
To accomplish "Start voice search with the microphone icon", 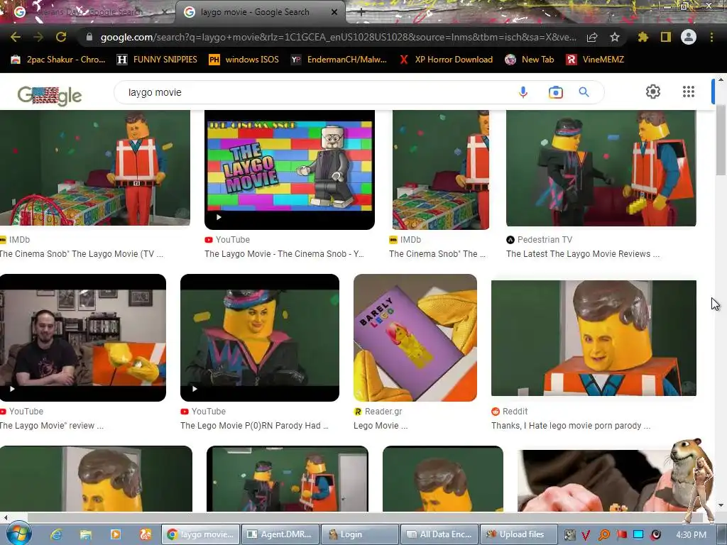I will (523, 92).
